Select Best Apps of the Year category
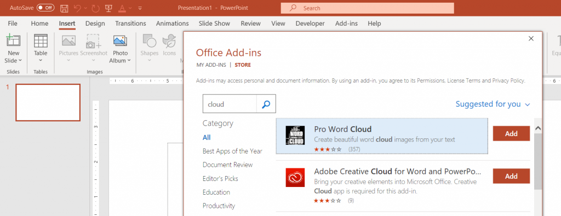561x216 pixels. point(232,151)
